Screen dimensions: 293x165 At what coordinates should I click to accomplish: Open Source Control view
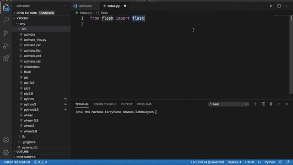6,33
